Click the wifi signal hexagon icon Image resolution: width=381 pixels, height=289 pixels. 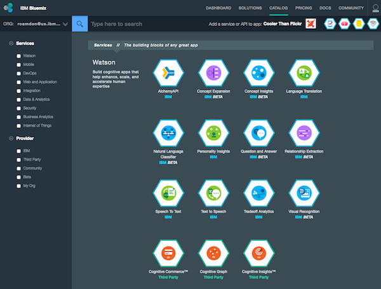pyautogui.click(x=373, y=23)
